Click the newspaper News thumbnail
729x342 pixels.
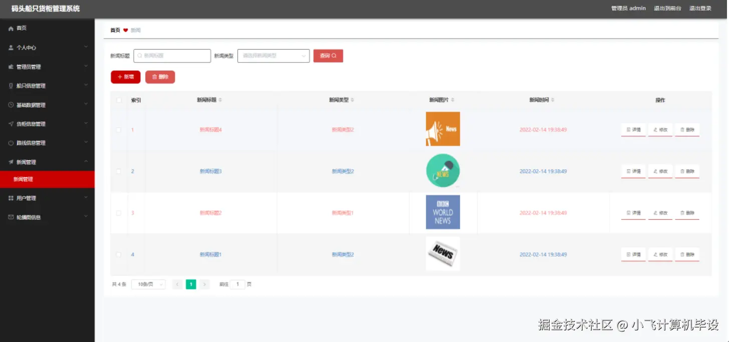point(443,254)
